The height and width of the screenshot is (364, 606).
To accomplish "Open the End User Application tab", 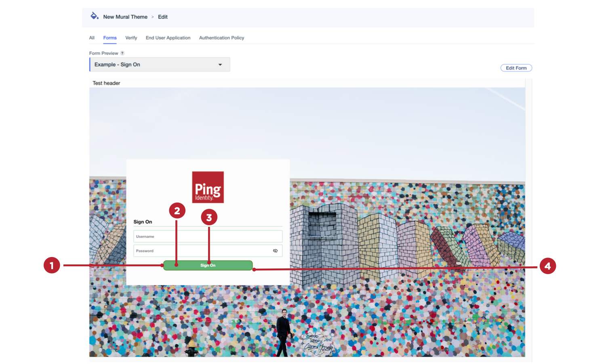I will pyautogui.click(x=168, y=38).
